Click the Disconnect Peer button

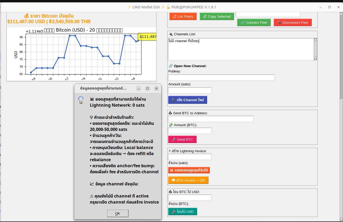293,22
